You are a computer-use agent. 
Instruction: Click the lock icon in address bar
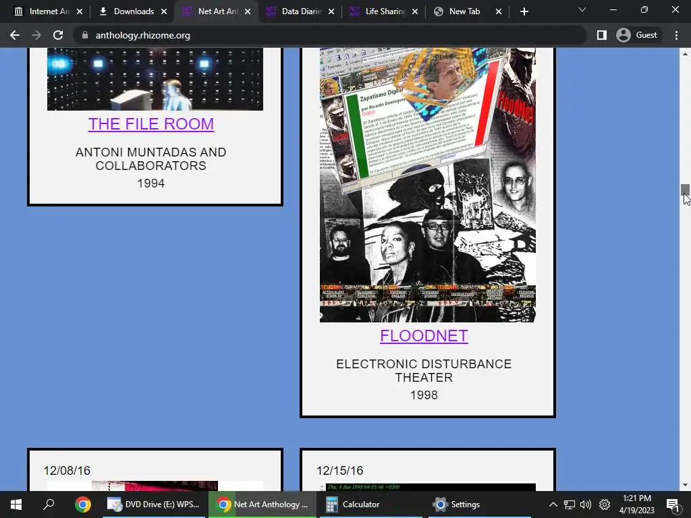point(85,35)
